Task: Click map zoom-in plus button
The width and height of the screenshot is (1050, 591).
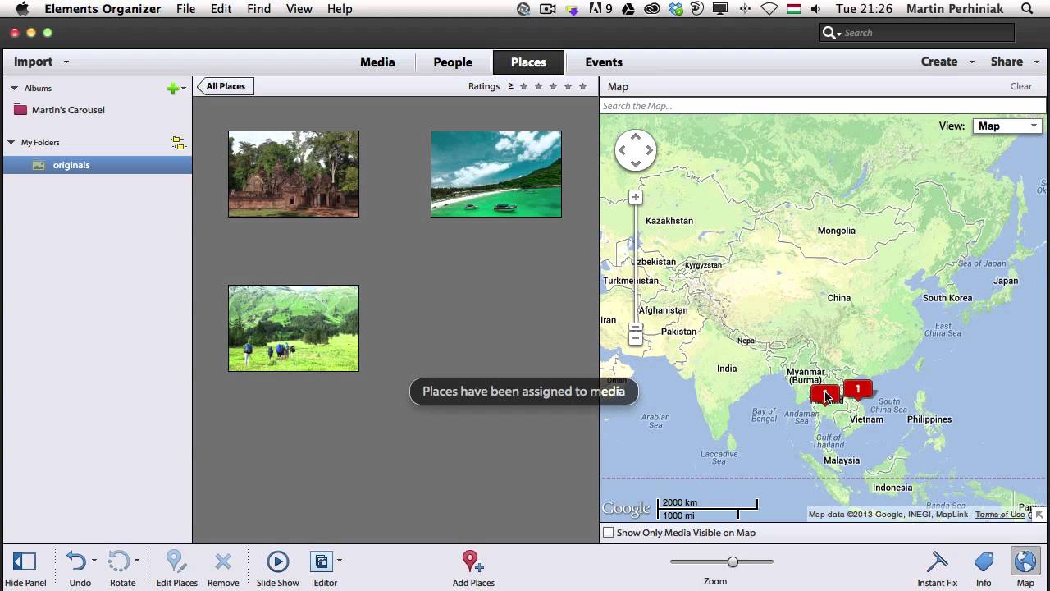Action: tap(635, 197)
